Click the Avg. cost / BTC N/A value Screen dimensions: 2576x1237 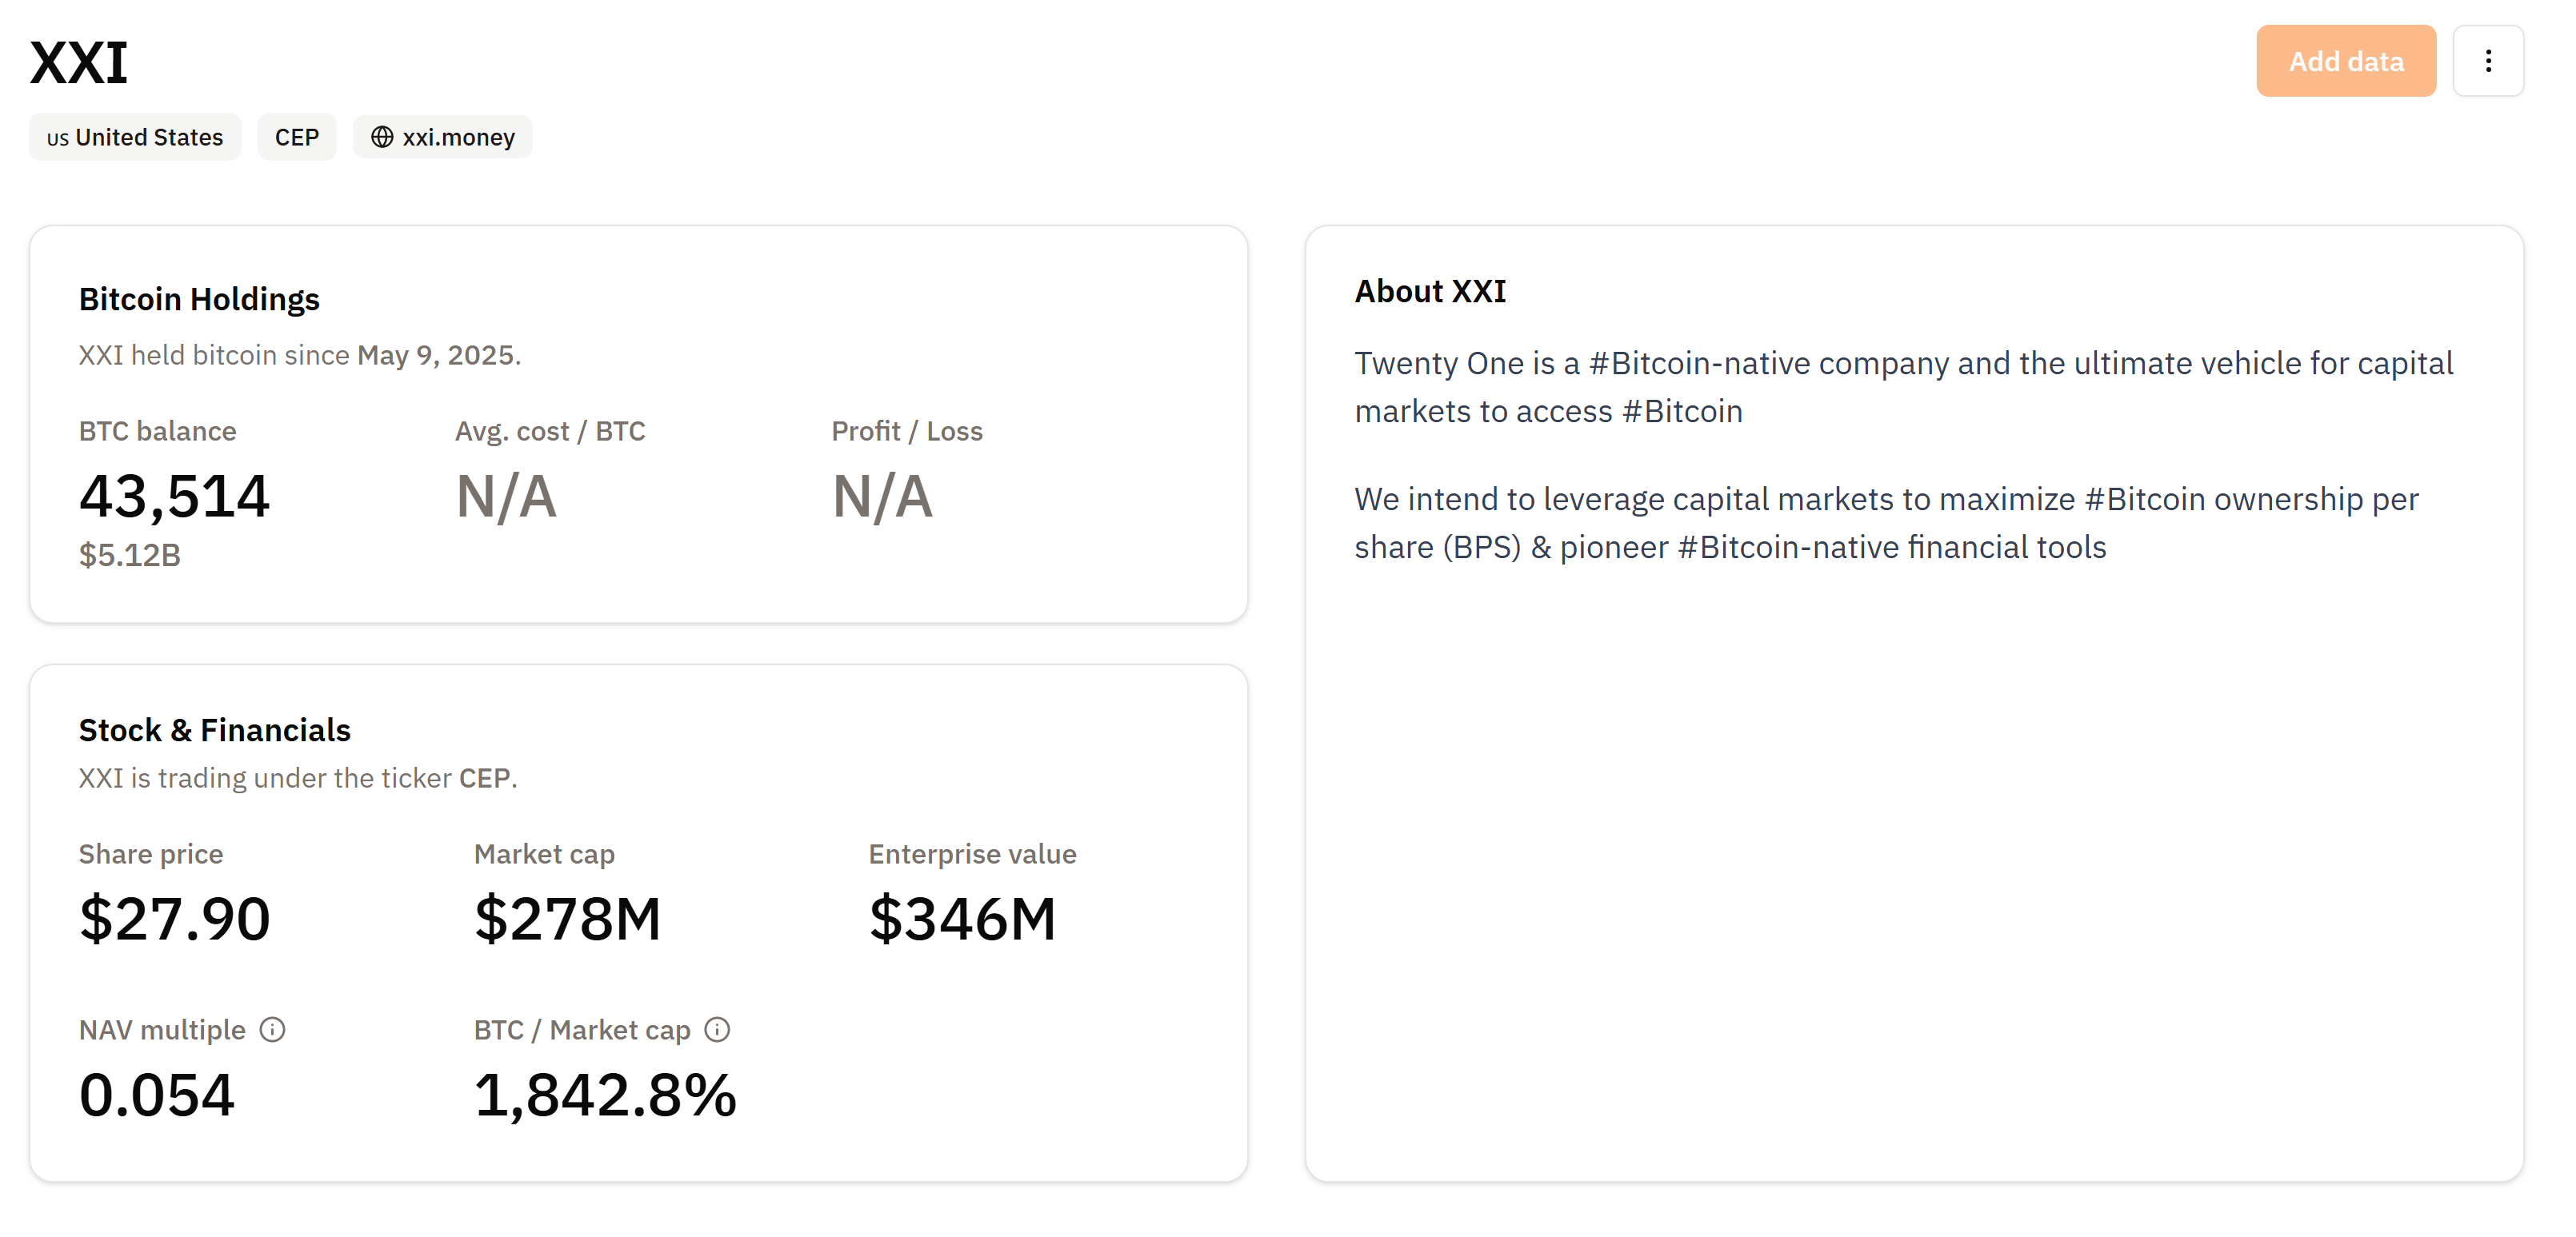click(x=506, y=497)
